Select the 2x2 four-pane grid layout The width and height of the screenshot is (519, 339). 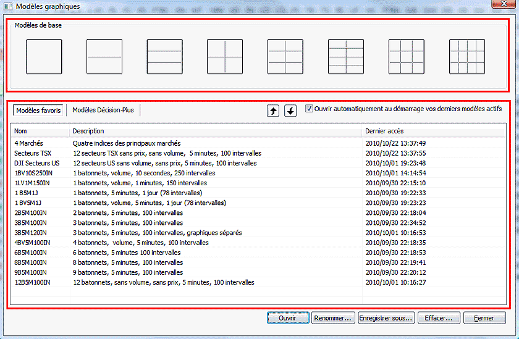225,57
